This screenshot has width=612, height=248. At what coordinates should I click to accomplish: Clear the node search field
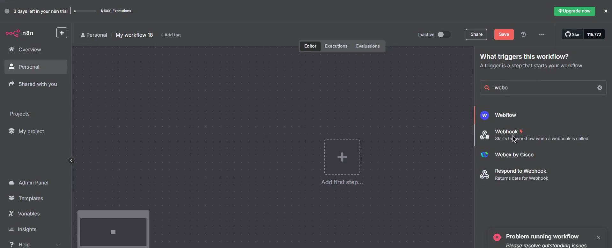(x=600, y=88)
